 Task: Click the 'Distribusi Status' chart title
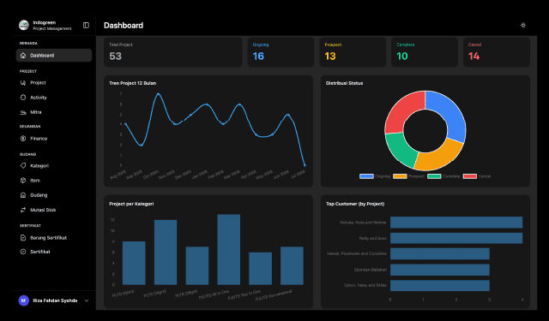pyautogui.click(x=344, y=83)
